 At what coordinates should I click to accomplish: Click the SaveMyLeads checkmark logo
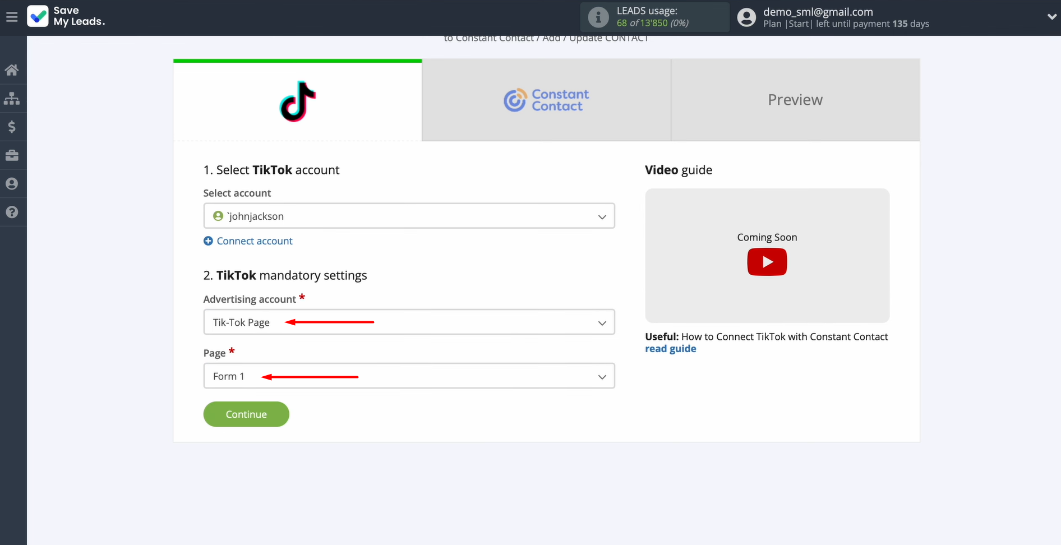tap(38, 16)
